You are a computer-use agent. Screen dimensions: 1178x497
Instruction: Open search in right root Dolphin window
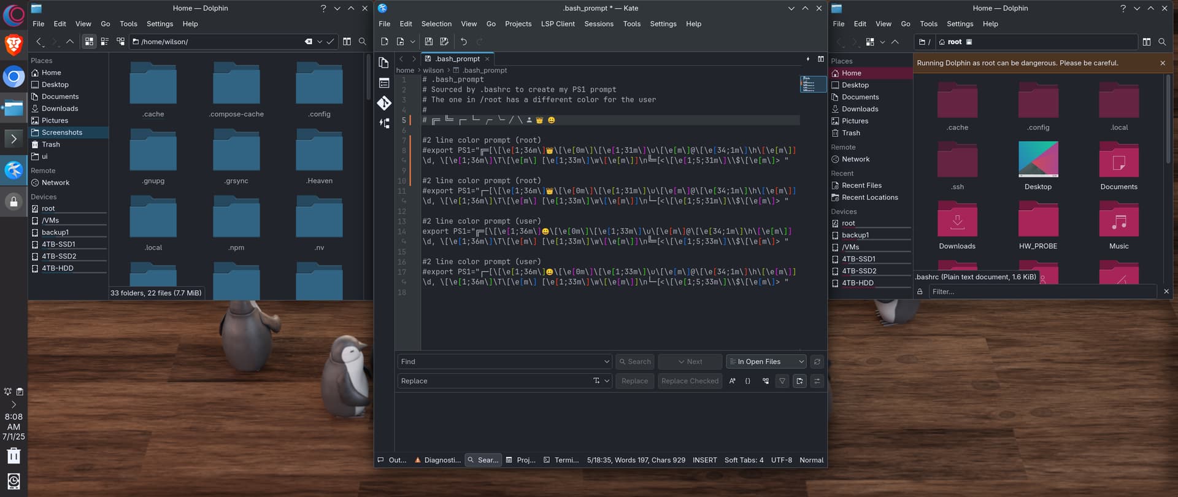(x=1162, y=42)
